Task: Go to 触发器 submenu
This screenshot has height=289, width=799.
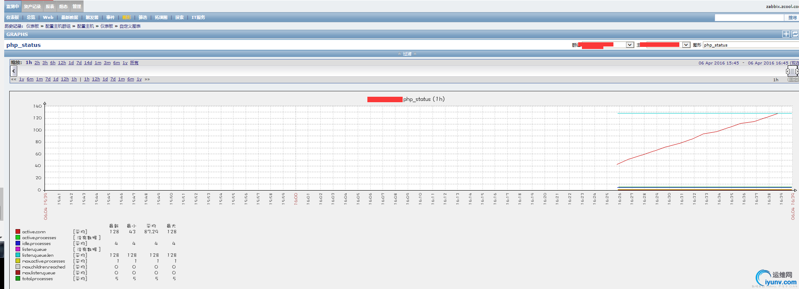Action: (x=92, y=18)
